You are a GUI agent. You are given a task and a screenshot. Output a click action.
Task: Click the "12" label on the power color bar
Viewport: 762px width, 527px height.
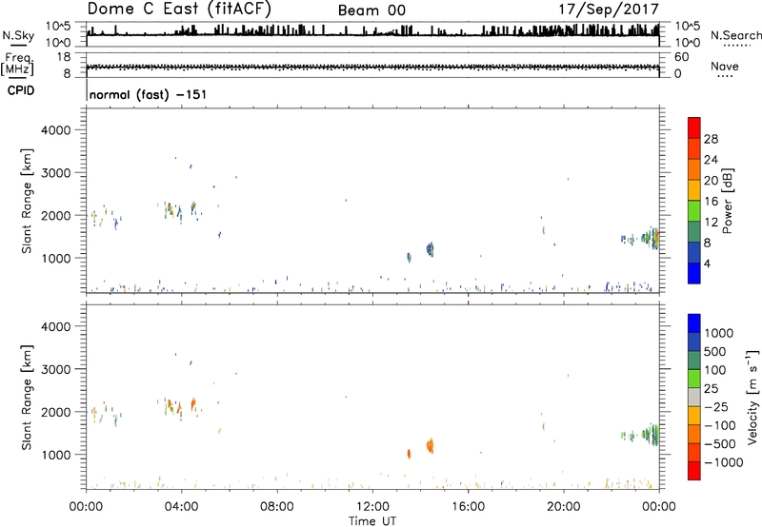point(711,223)
